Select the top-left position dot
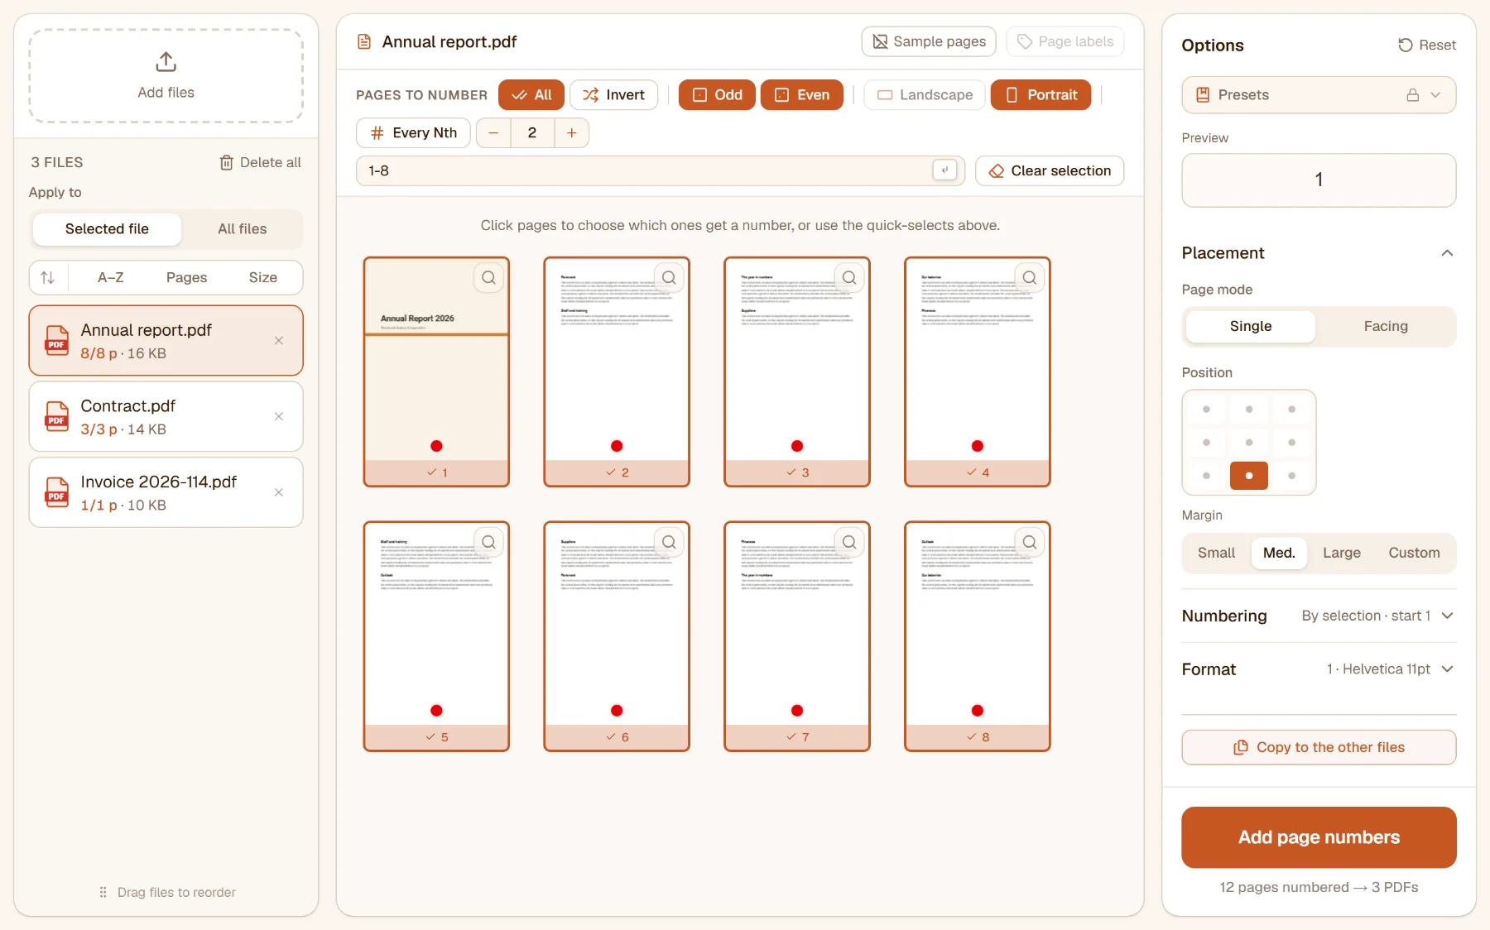This screenshot has width=1490, height=930. click(1206, 410)
